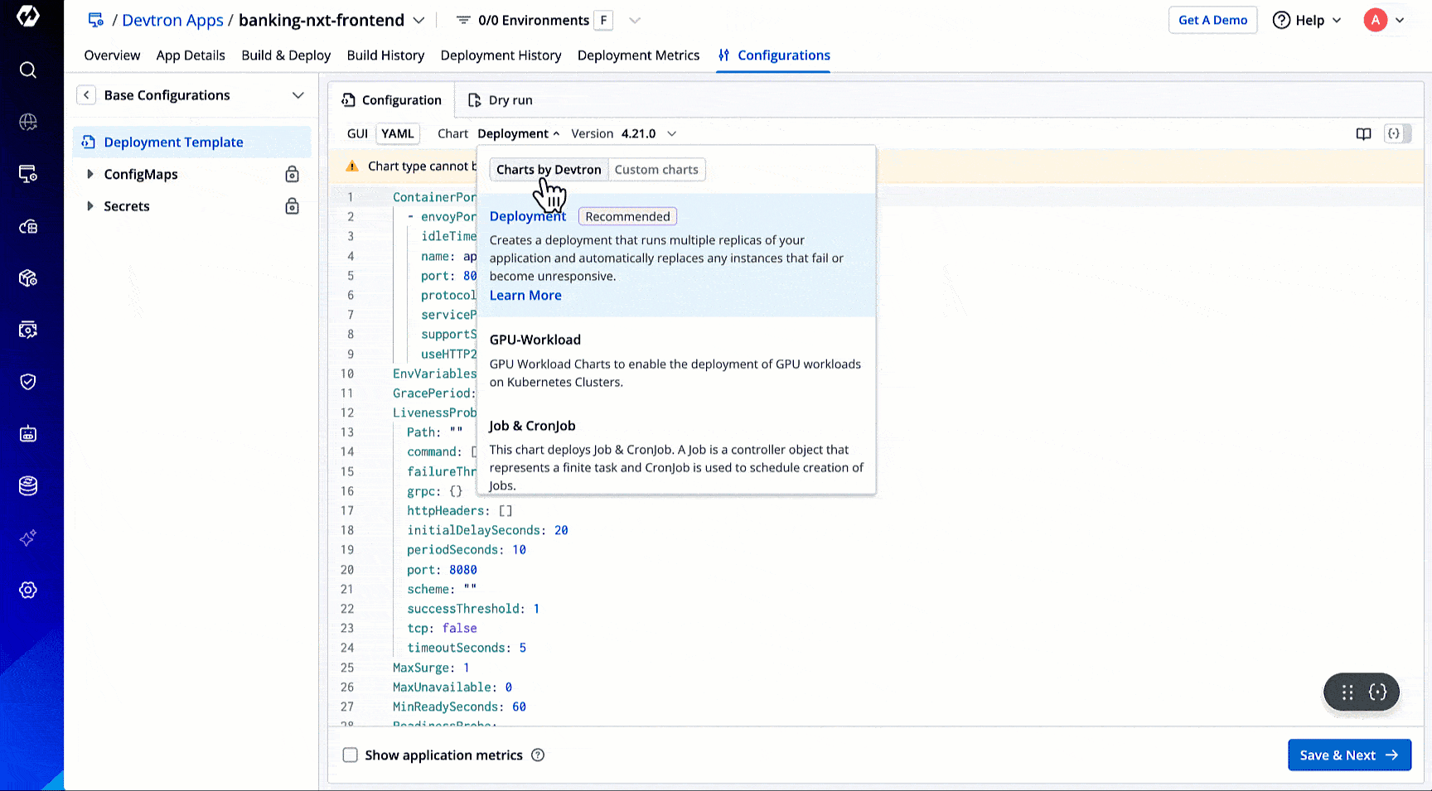
Task: Open the global settings gear icon
Action: [28, 591]
